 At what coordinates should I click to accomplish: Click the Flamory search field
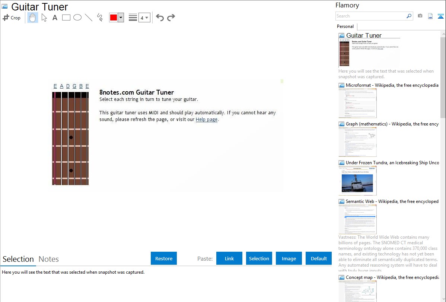pyautogui.click(x=371, y=16)
